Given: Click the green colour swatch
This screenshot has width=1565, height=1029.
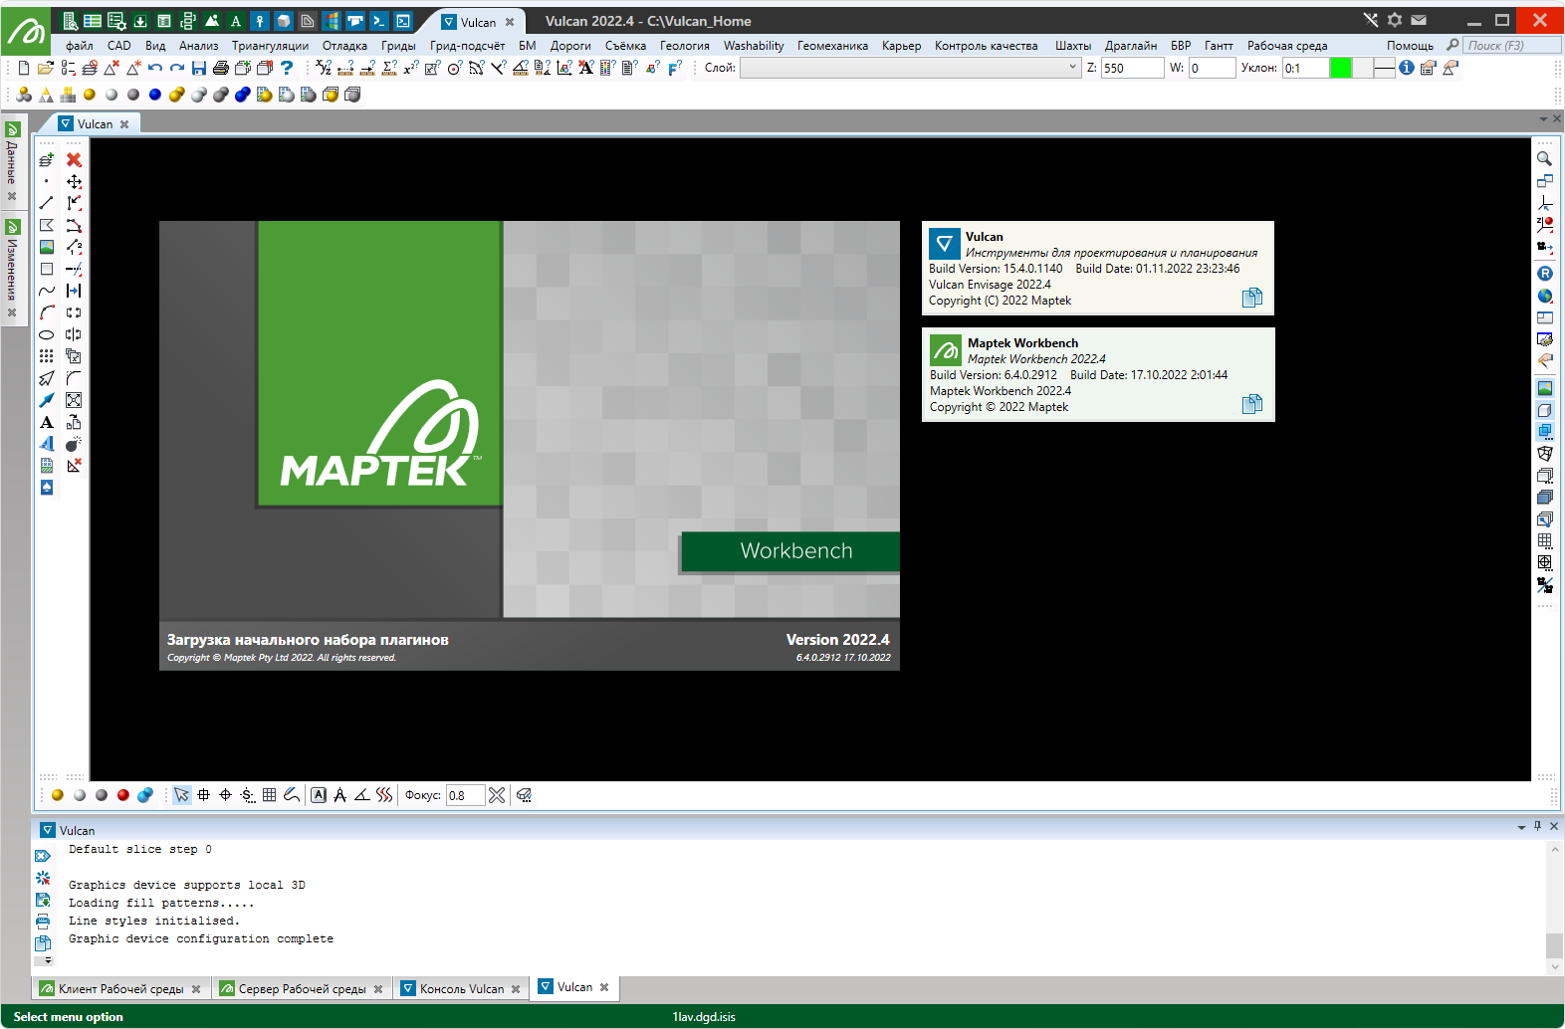Looking at the screenshot, I should point(1341,68).
